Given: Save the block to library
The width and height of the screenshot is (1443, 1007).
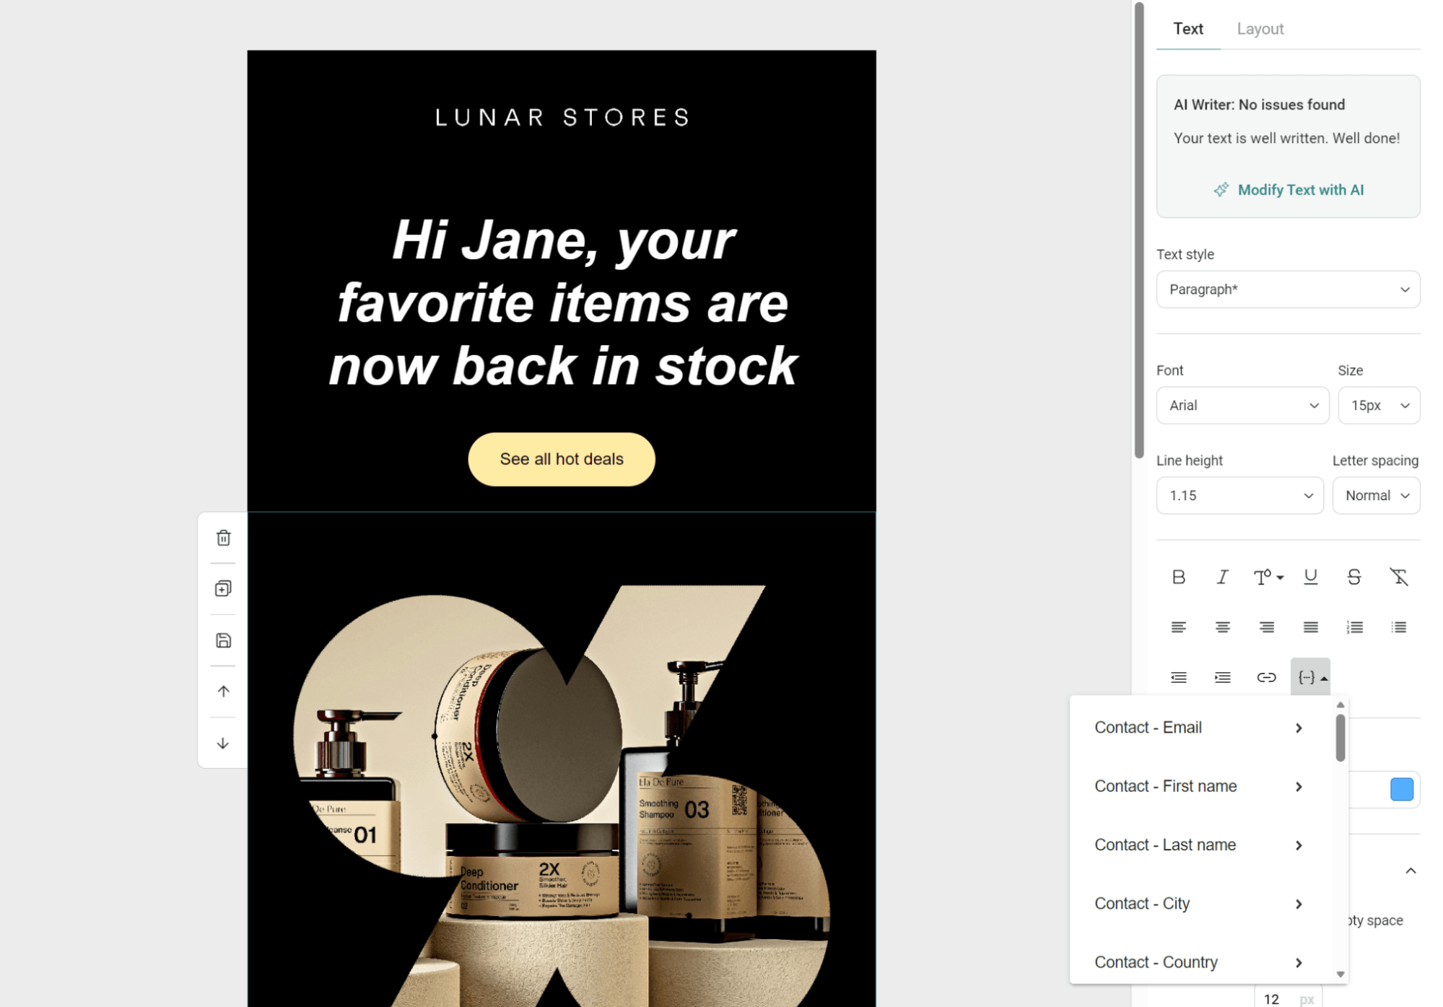Looking at the screenshot, I should tap(223, 640).
